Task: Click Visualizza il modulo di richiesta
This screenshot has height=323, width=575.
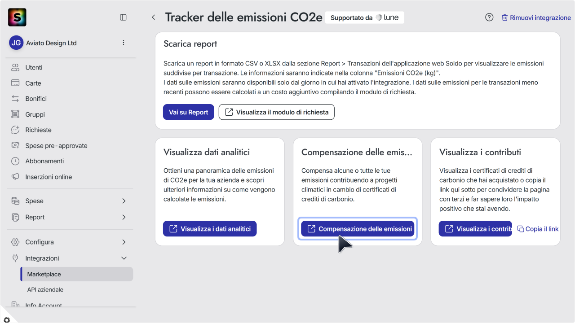Action: click(x=277, y=112)
